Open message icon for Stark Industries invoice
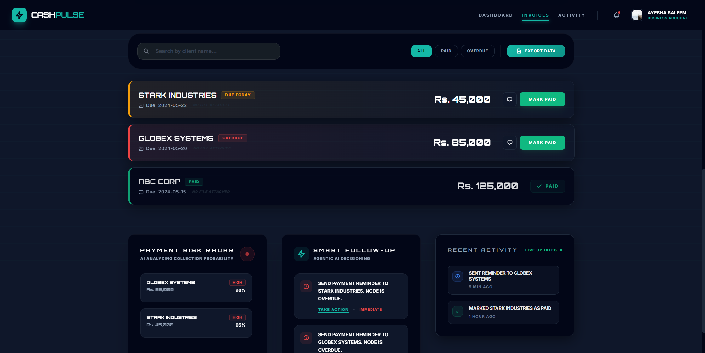Screen dimensions: 705x353 coord(509,99)
